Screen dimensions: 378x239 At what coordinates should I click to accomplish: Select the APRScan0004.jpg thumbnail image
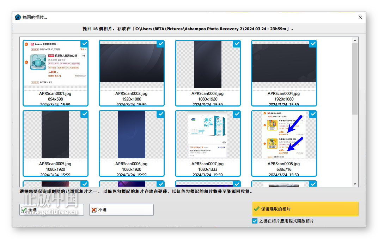tap(284, 63)
